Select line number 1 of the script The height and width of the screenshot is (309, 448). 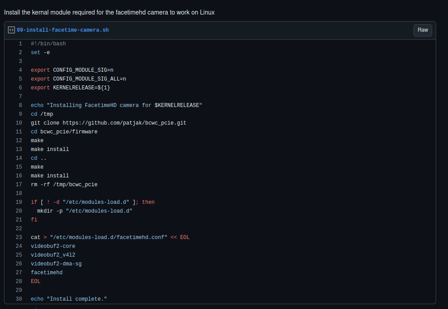[20, 43]
